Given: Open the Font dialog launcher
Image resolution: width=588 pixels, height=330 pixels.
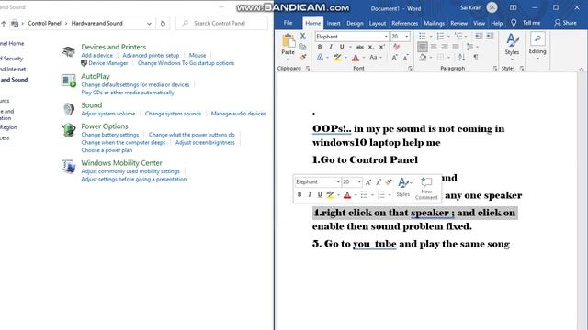Looking at the screenshot, I should click(x=410, y=69).
